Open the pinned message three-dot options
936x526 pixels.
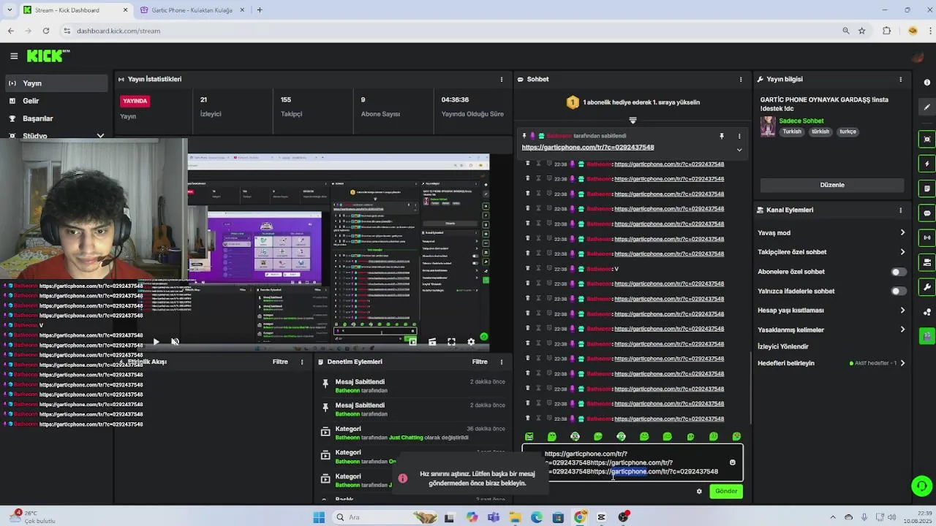[x=739, y=136]
